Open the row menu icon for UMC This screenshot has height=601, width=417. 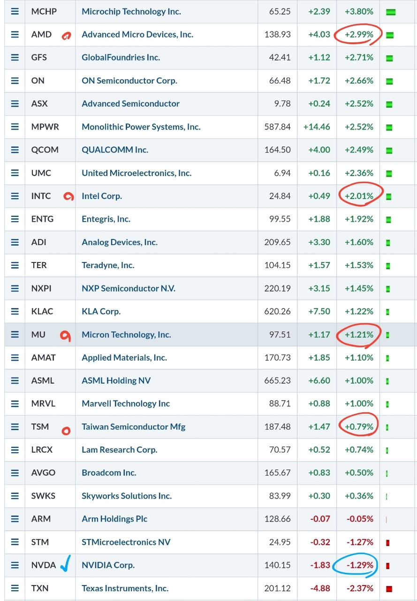[x=15, y=173]
